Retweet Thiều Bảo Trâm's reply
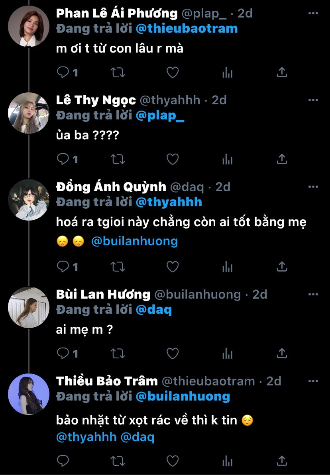The image size is (330, 475). [118, 461]
